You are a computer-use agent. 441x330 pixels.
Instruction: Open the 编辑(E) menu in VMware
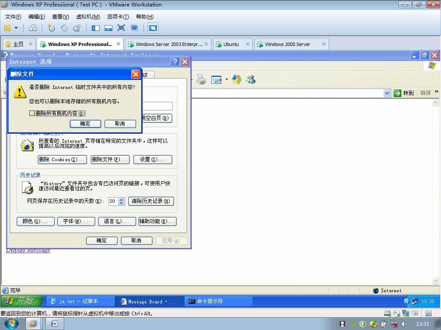37,17
